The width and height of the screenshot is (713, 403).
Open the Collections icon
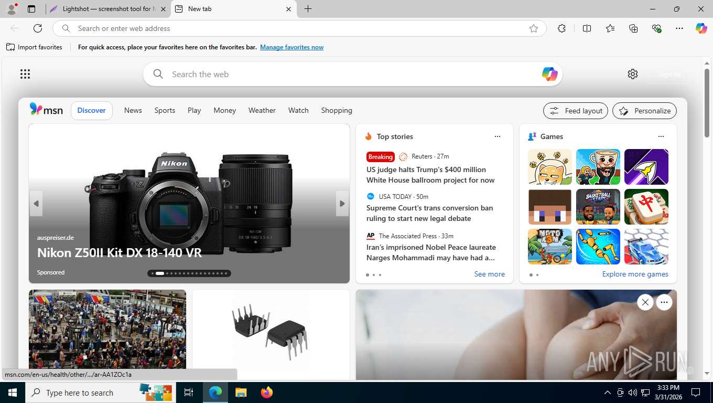633,28
